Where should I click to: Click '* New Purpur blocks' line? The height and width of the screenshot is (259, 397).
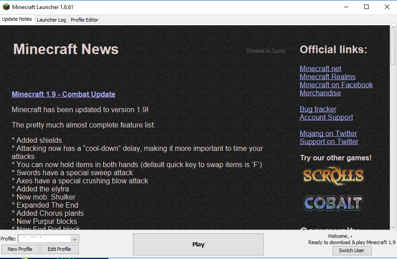[x=44, y=221]
